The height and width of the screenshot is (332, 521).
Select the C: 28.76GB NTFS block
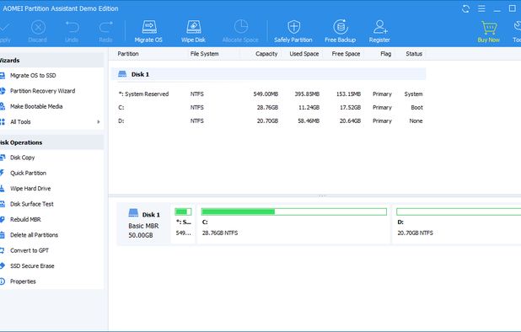[x=293, y=224]
